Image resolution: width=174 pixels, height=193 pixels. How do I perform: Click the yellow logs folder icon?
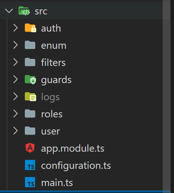click(30, 97)
